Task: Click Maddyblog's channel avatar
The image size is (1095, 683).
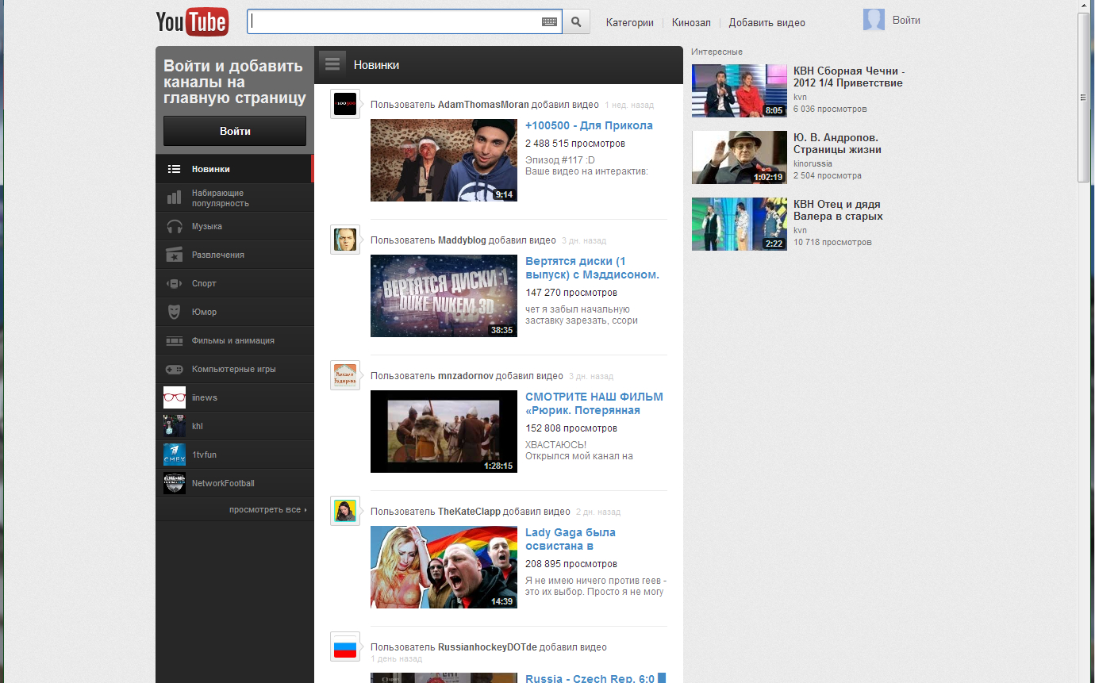Action: coord(345,240)
